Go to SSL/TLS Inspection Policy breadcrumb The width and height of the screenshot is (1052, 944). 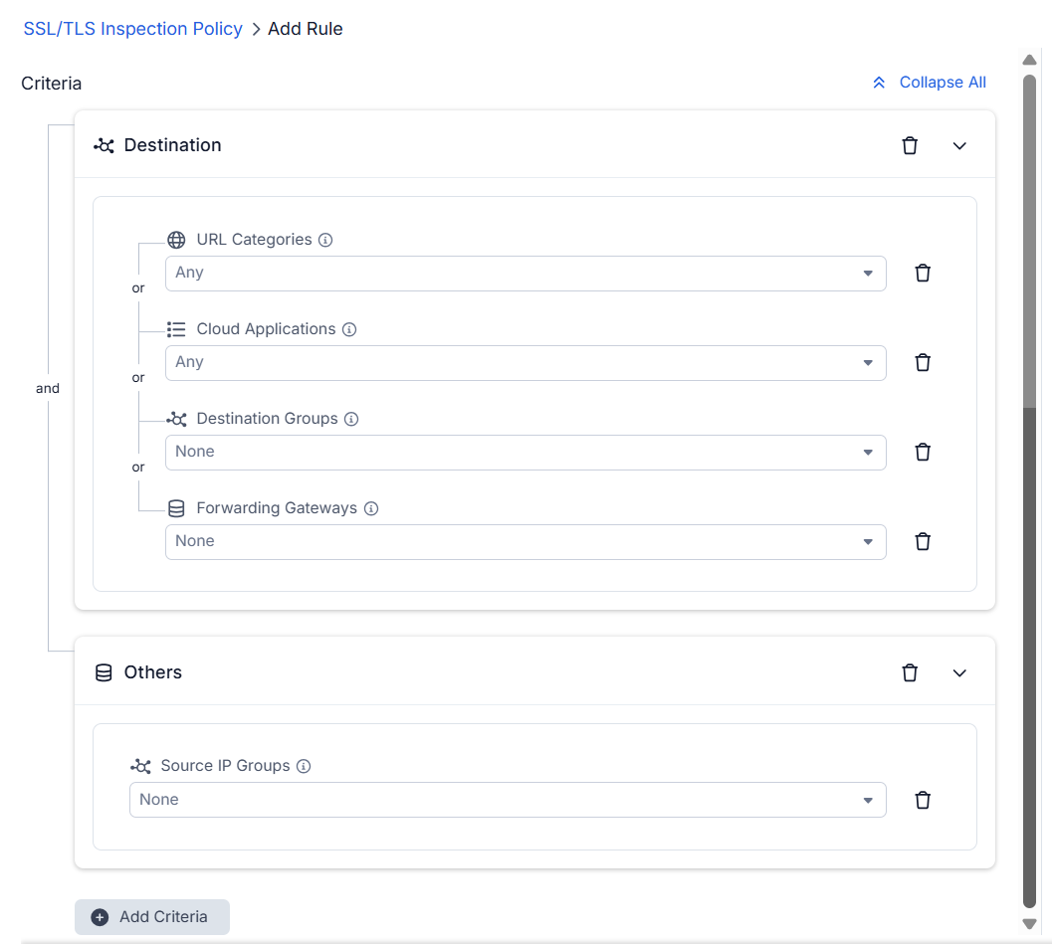coord(132,29)
